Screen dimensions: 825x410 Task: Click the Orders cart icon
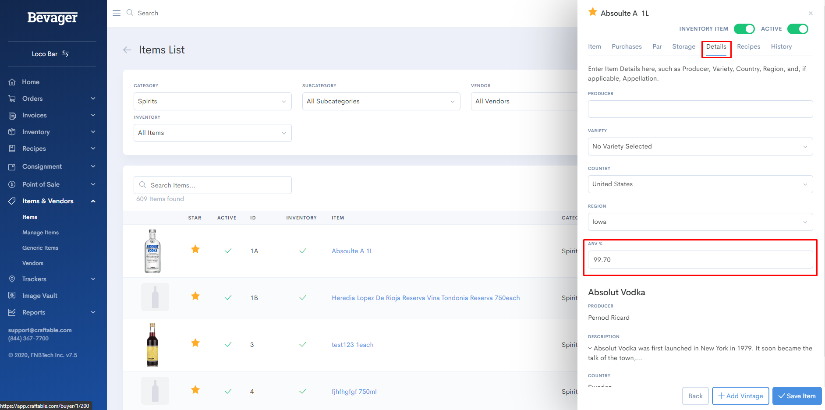pyautogui.click(x=12, y=99)
